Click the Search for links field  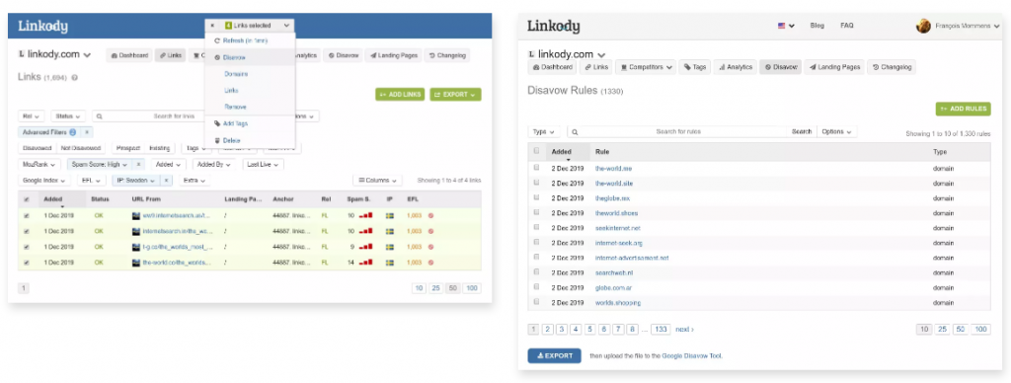click(x=174, y=116)
